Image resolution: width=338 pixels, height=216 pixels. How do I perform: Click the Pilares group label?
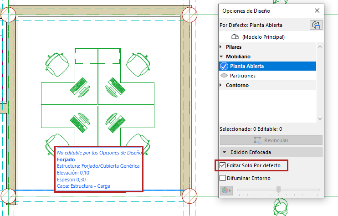coord(234,47)
